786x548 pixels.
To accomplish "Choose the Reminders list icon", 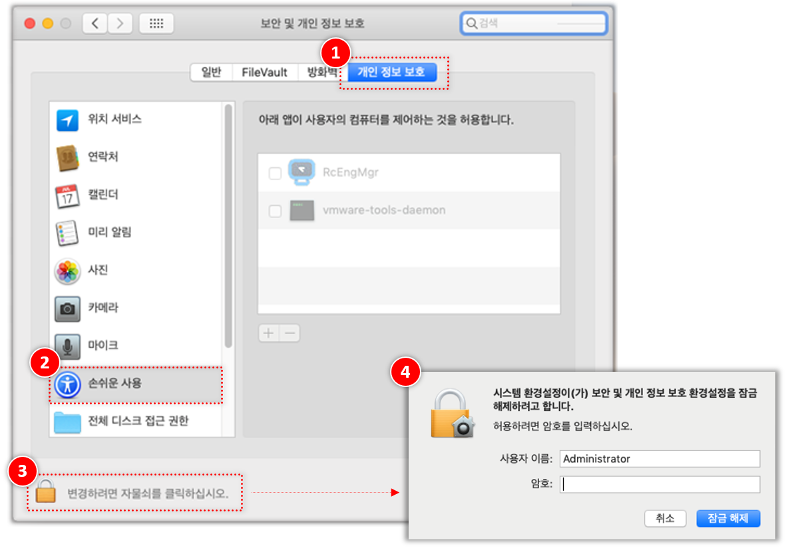I will click(68, 233).
